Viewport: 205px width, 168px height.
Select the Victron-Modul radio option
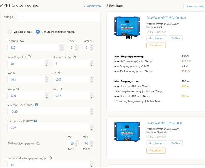[x=10, y=32]
